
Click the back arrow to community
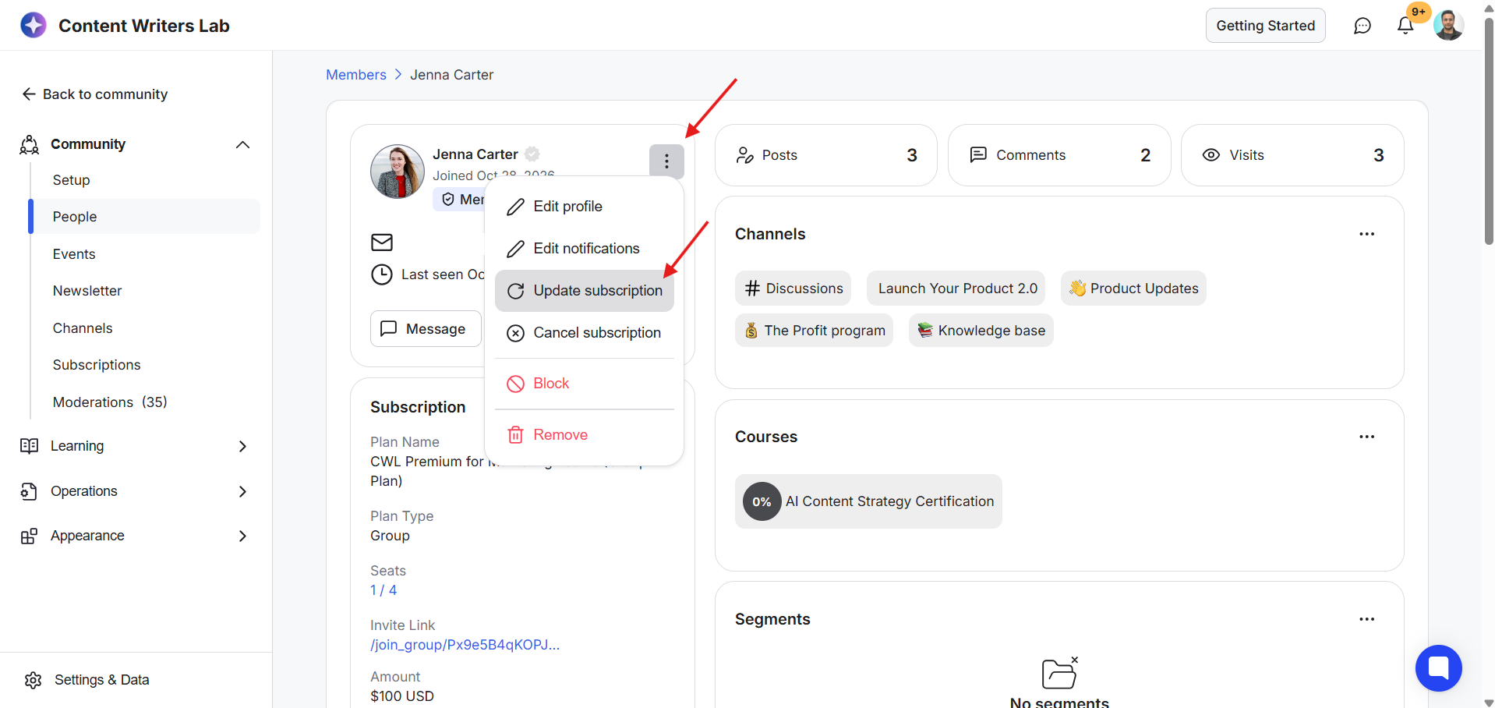click(29, 94)
